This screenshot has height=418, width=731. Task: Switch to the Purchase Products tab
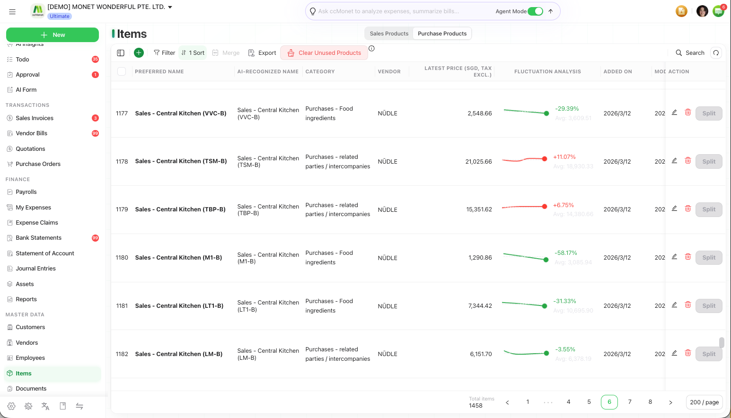coord(442,34)
